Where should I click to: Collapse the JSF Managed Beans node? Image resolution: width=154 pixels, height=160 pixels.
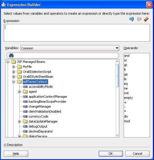pyautogui.click(x=8, y=62)
